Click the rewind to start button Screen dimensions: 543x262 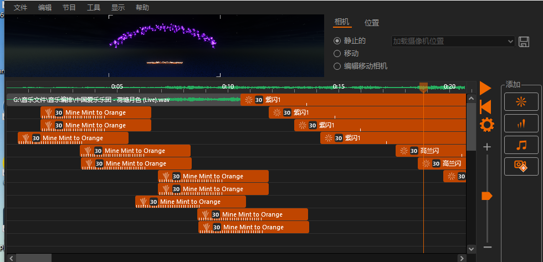(485, 106)
